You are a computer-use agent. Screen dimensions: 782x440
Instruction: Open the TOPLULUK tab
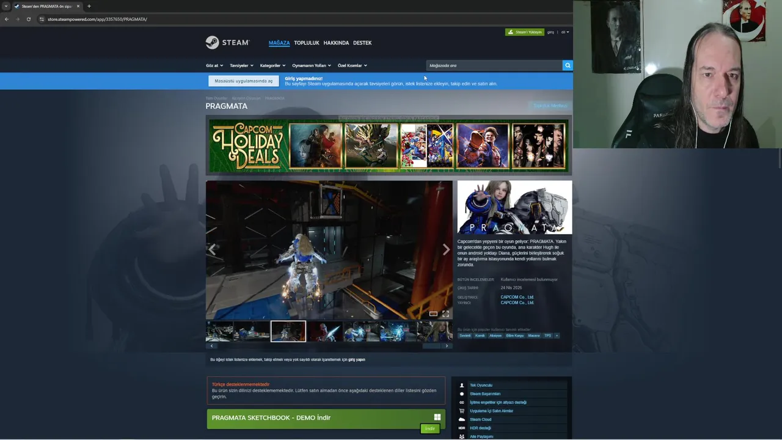tap(307, 43)
